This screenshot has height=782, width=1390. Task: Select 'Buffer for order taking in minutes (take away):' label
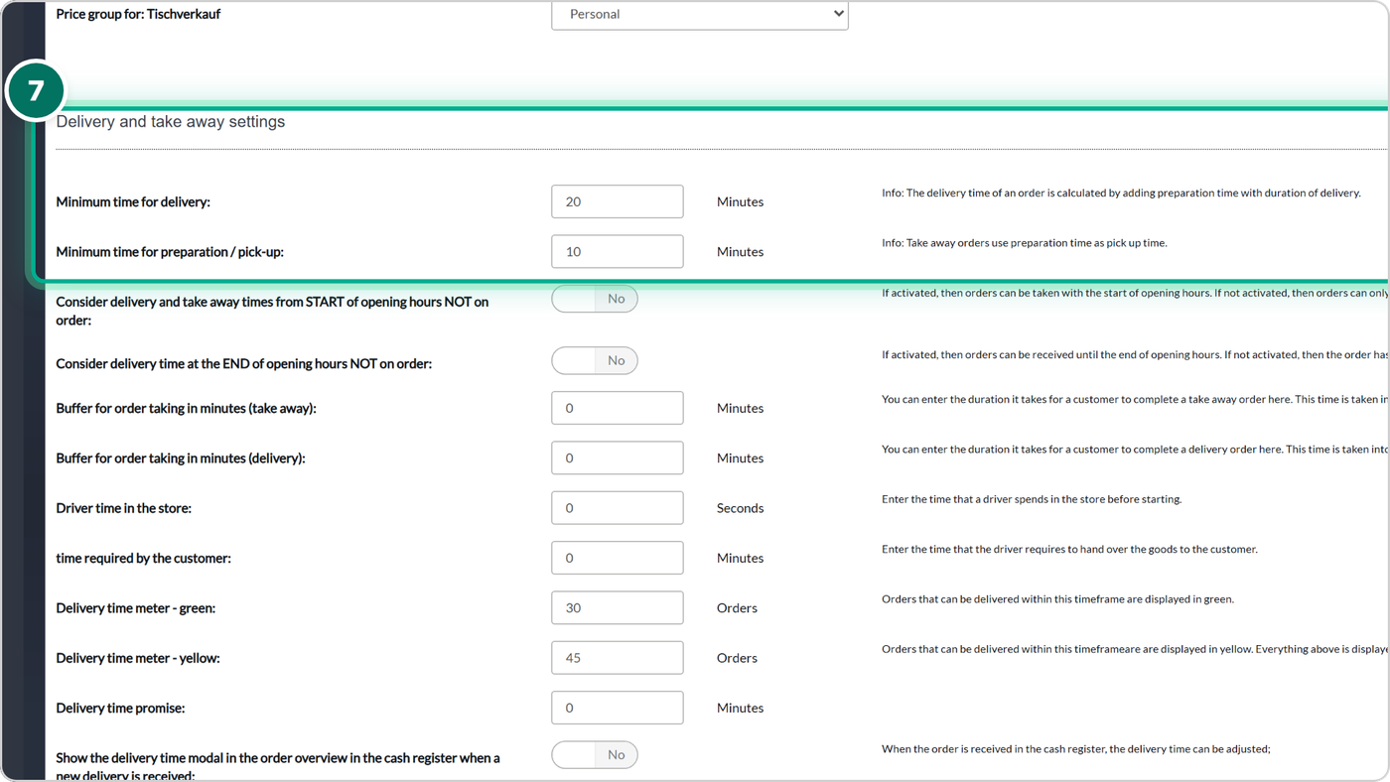click(187, 409)
